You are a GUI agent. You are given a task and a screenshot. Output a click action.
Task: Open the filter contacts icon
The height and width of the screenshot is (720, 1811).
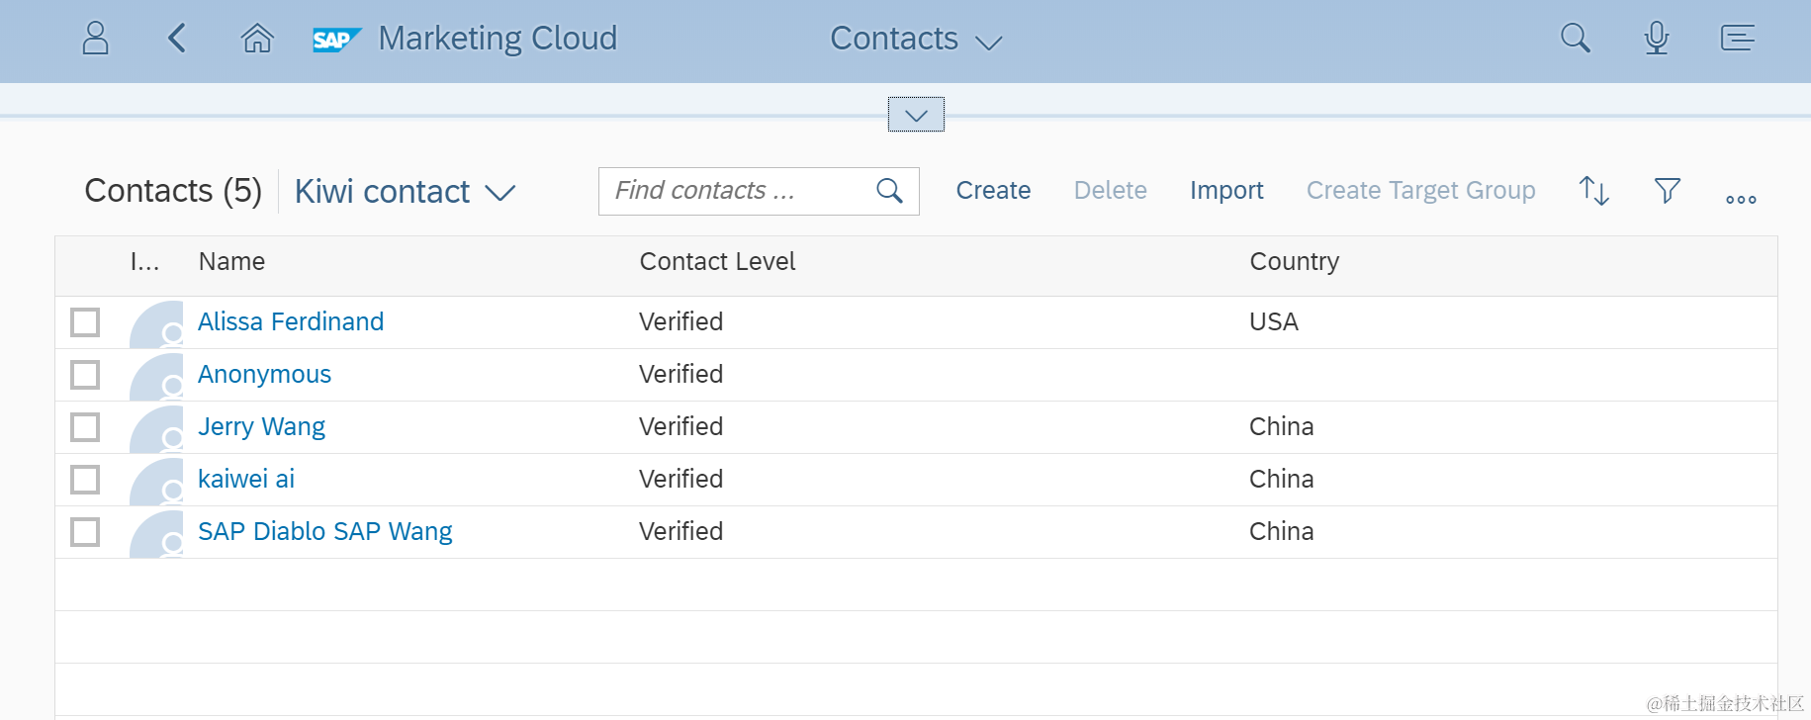[x=1667, y=190]
